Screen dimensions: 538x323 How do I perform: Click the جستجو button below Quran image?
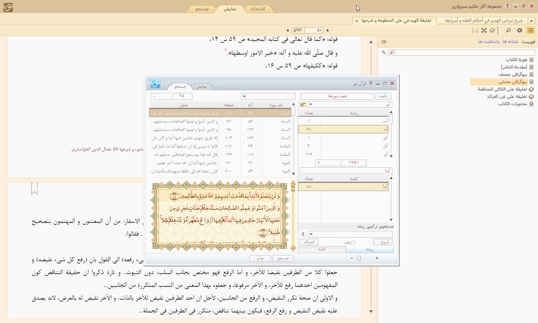[283, 258]
